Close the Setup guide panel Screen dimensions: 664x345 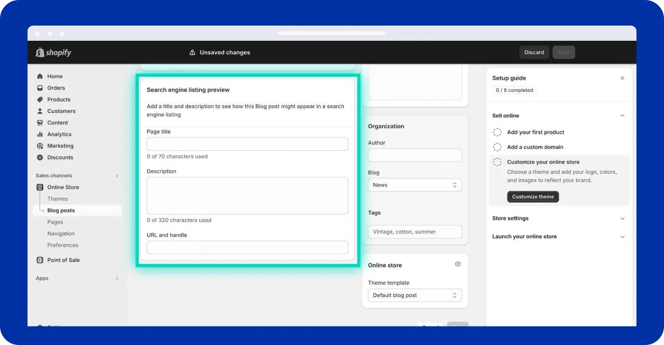click(x=622, y=78)
